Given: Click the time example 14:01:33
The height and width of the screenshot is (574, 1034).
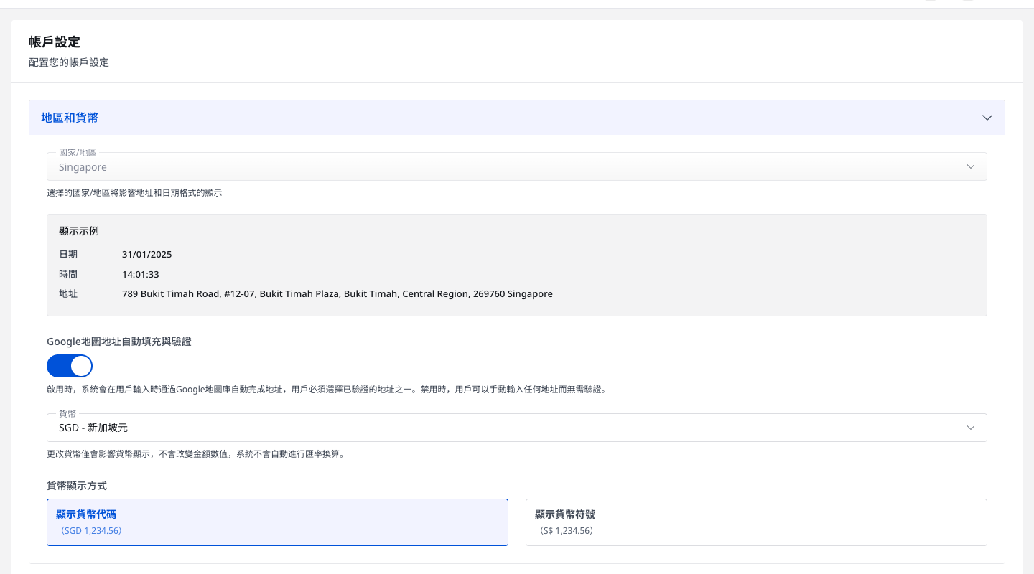Looking at the screenshot, I should point(141,274).
